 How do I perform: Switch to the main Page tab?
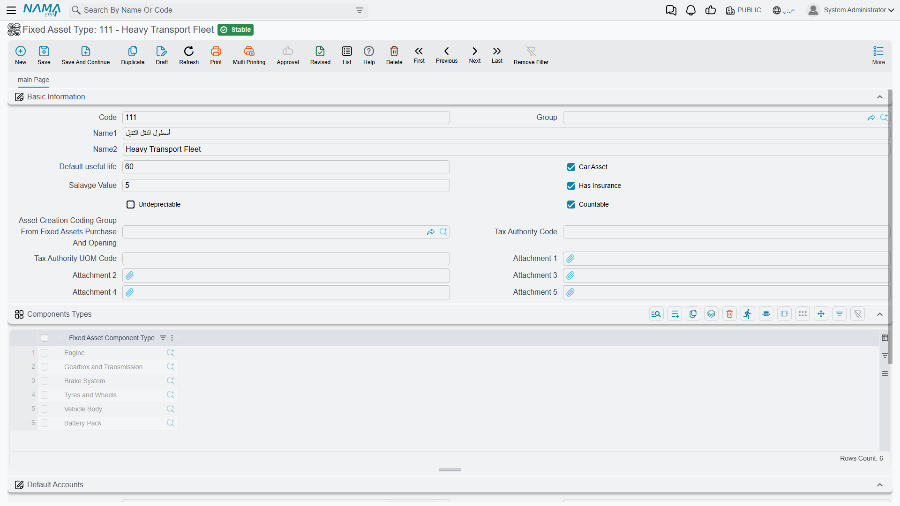tap(33, 80)
